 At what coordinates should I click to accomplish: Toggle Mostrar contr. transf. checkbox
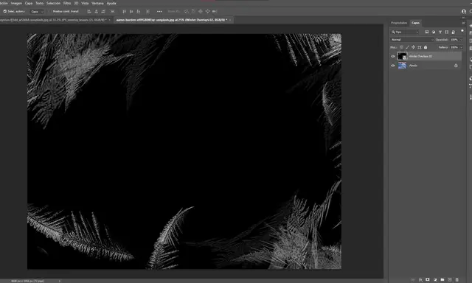tap(49, 12)
